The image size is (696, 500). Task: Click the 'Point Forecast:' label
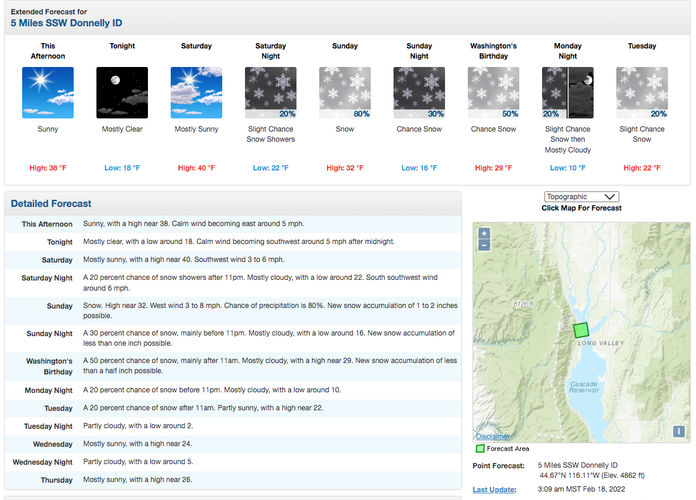click(x=498, y=466)
